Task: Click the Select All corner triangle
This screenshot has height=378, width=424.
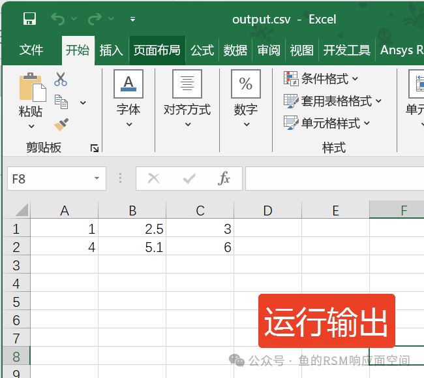Action: (22, 210)
